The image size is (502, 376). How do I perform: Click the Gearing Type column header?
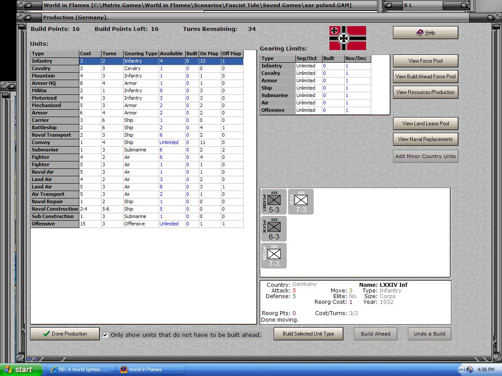[x=141, y=54]
